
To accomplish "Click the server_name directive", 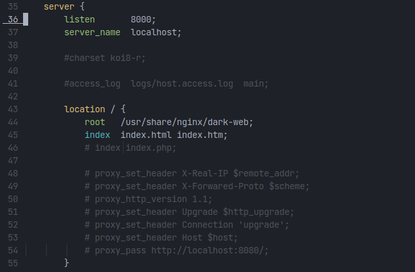I will point(92,32).
